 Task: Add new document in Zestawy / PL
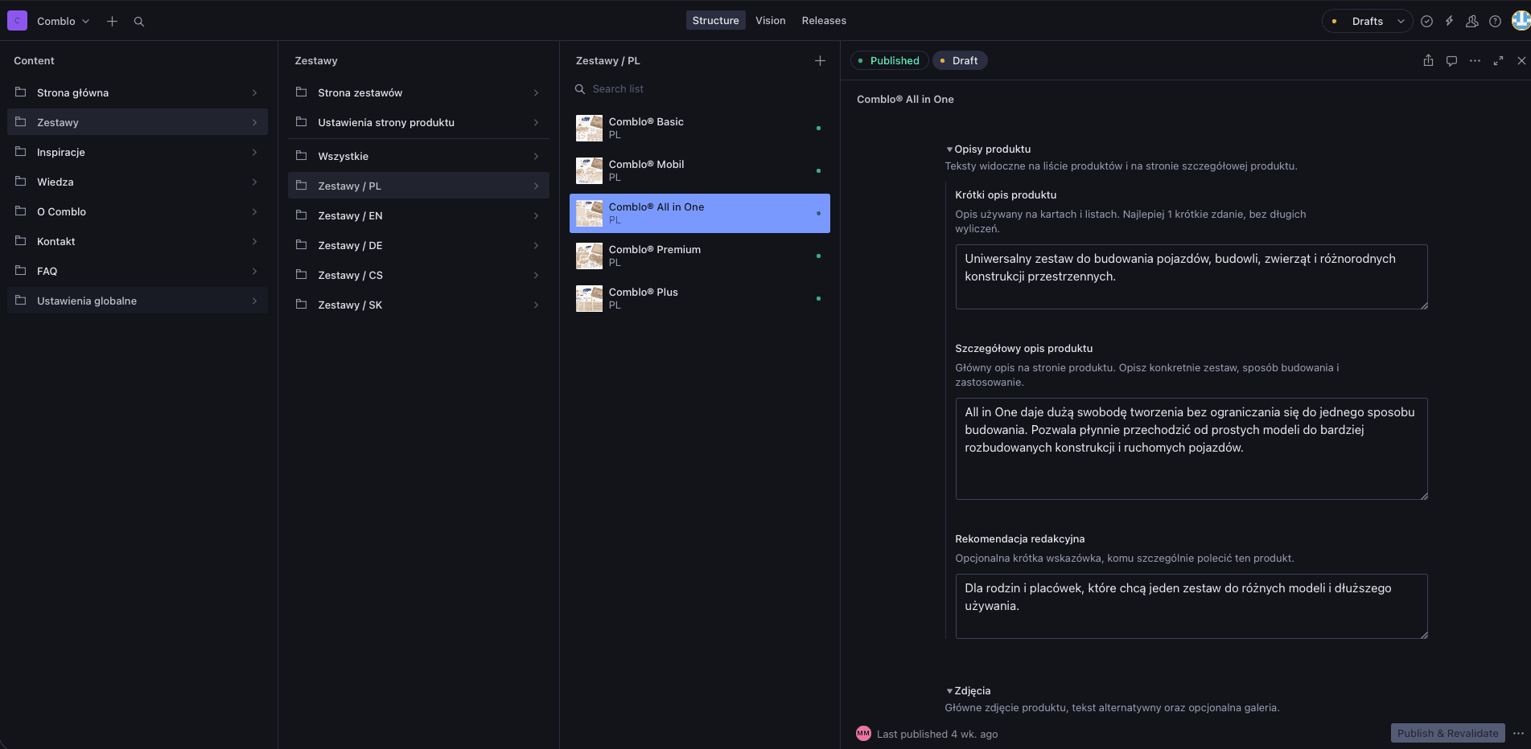[820, 60]
